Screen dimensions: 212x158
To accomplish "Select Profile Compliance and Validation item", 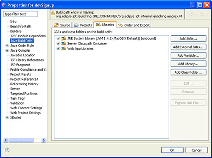I will point(28,69).
